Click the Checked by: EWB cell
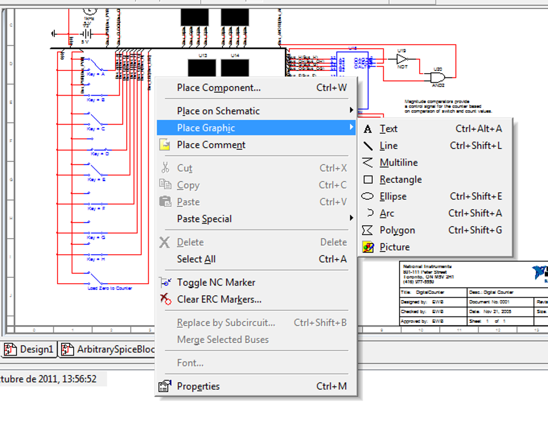The height and width of the screenshot is (425, 548). point(433,312)
